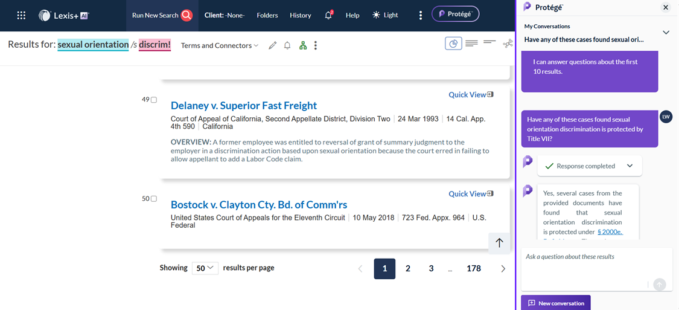Create an alert for this search
679x310 pixels.
(x=287, y=45)
